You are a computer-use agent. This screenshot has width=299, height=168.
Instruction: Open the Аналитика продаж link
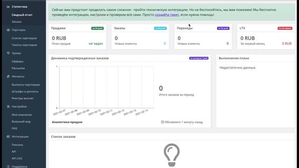point(67,122)
